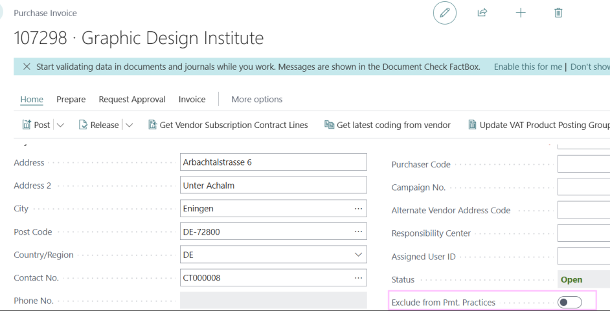Open the Invoice tab
The width and height of the screenshot is (610, 311).
(192, 100)
